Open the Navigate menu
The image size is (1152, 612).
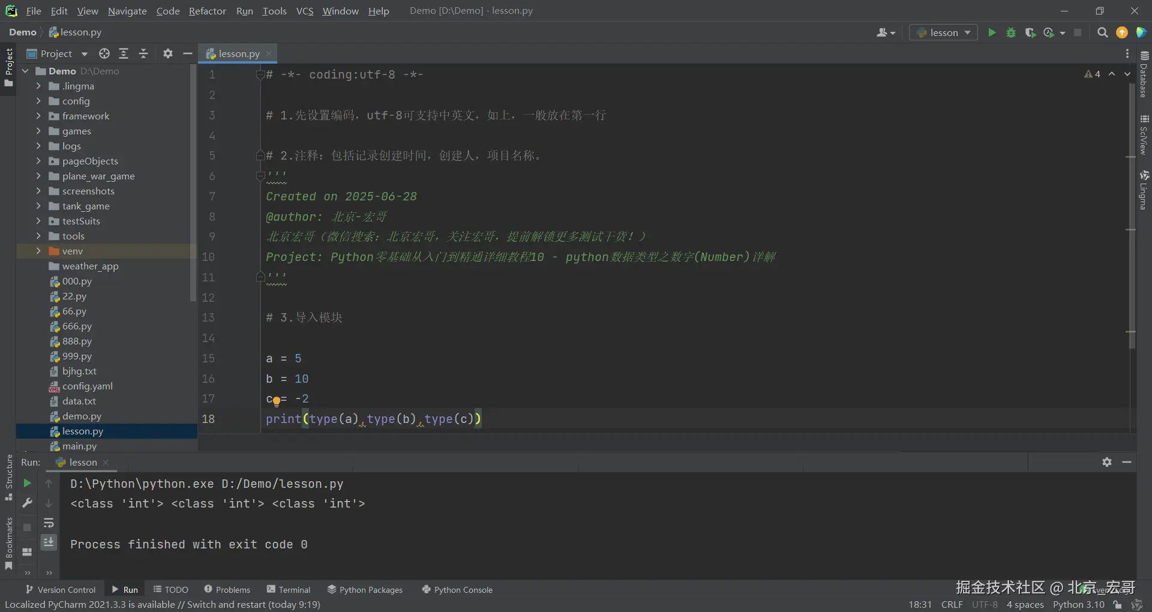(x=127, y=11)
